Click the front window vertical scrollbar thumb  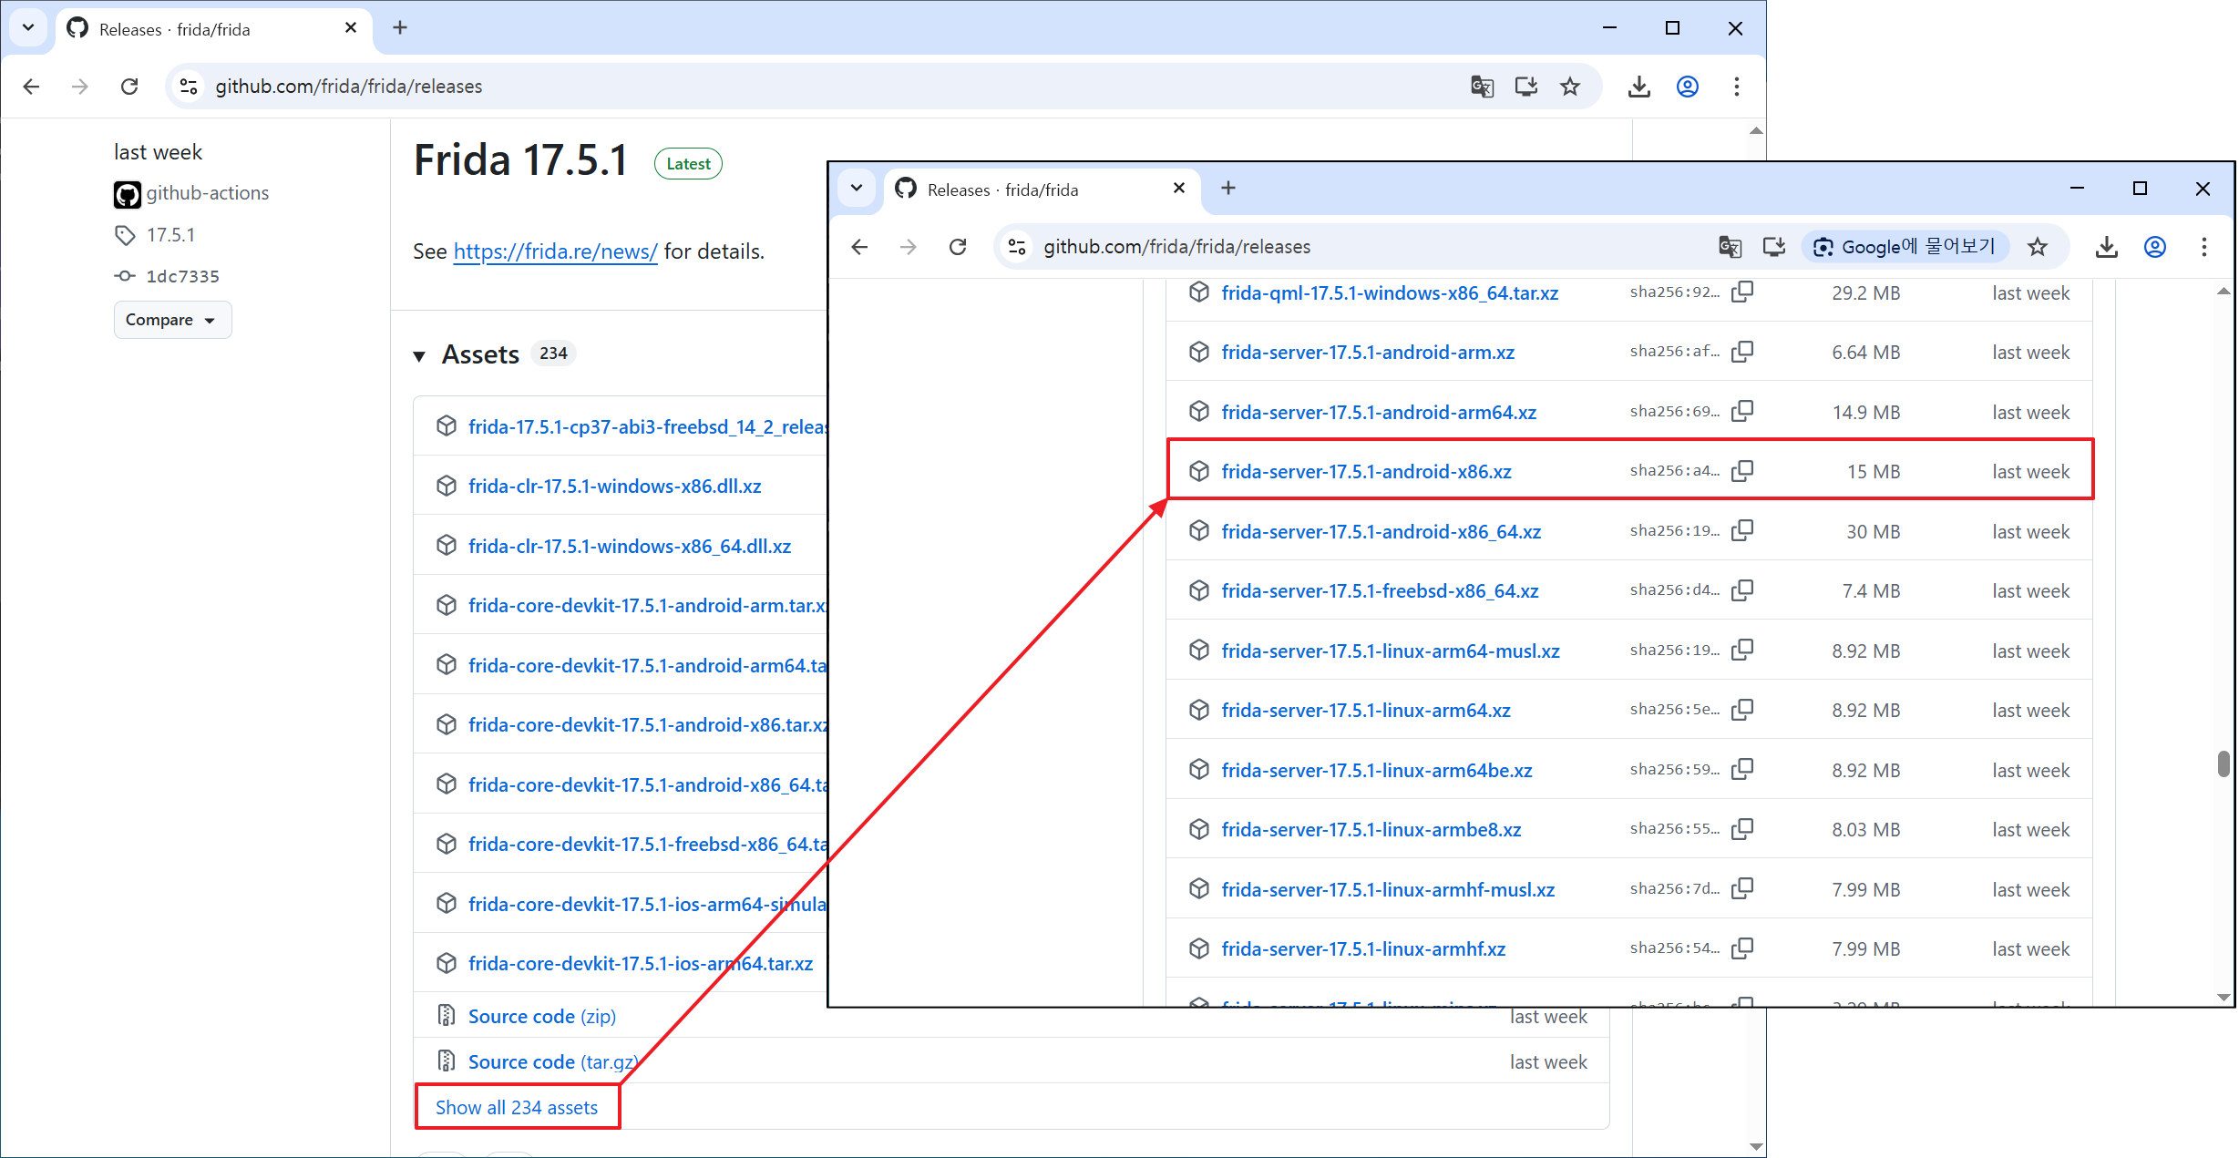(2223, 763)
